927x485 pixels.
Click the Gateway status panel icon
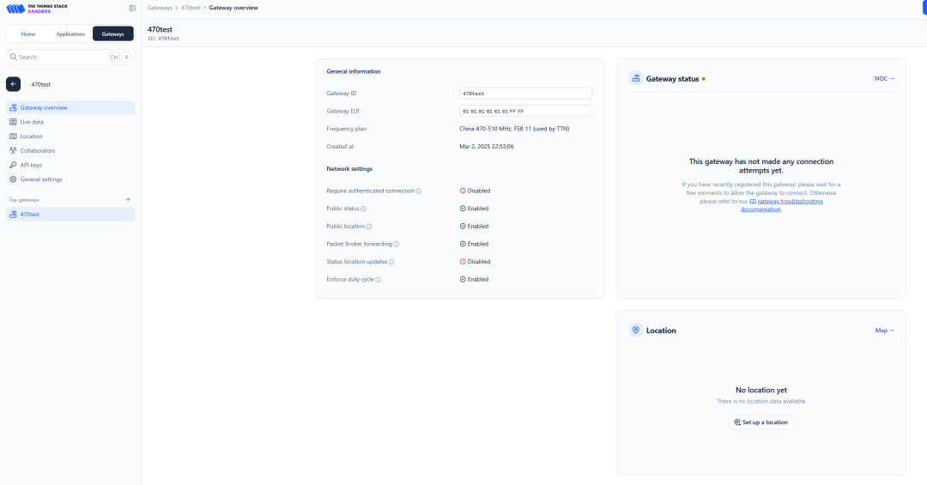(x=635, y=78)
